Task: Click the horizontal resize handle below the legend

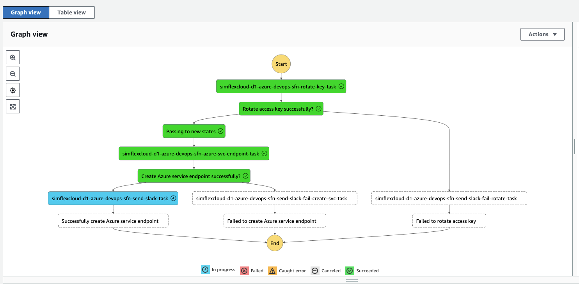Action: (x=352, y=280)
